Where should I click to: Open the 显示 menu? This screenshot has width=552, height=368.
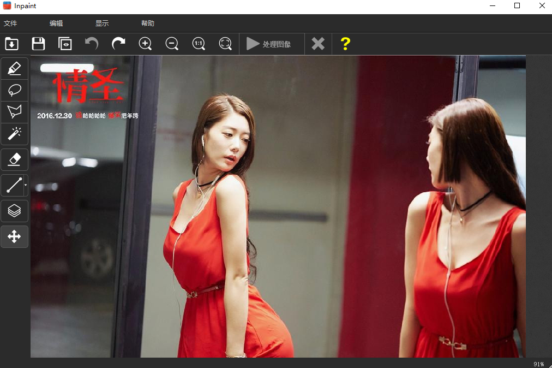coord(102,23)
